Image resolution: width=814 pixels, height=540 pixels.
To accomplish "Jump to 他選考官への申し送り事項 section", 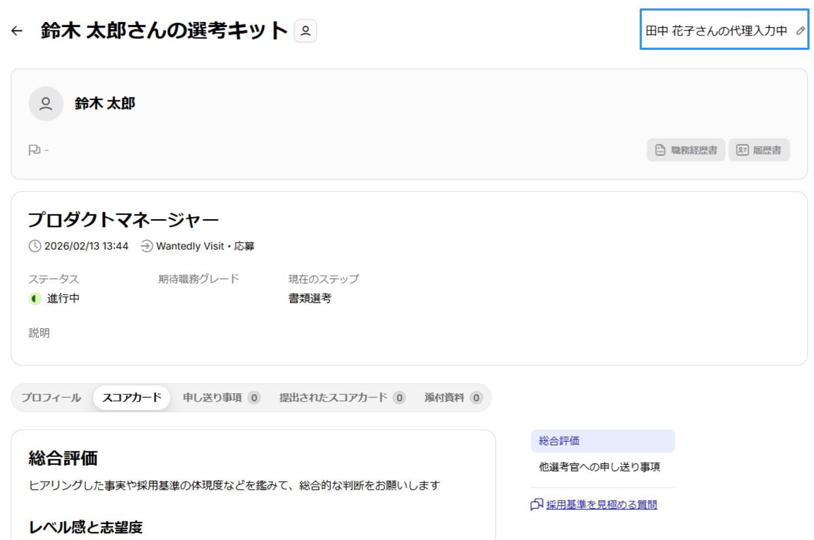I will click(599, 467).
